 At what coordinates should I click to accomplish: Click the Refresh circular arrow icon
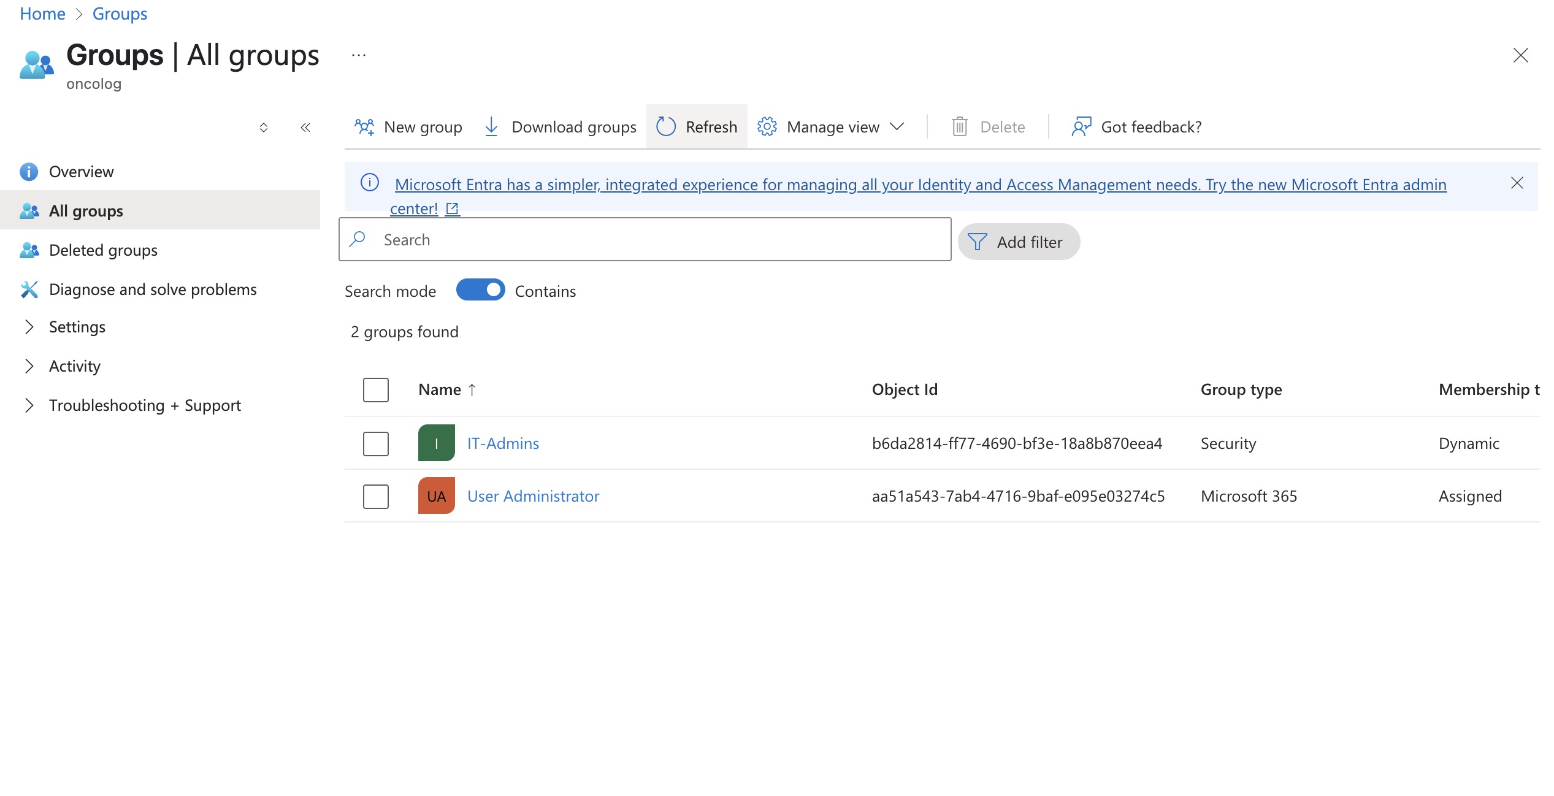[x=666, y=127]
